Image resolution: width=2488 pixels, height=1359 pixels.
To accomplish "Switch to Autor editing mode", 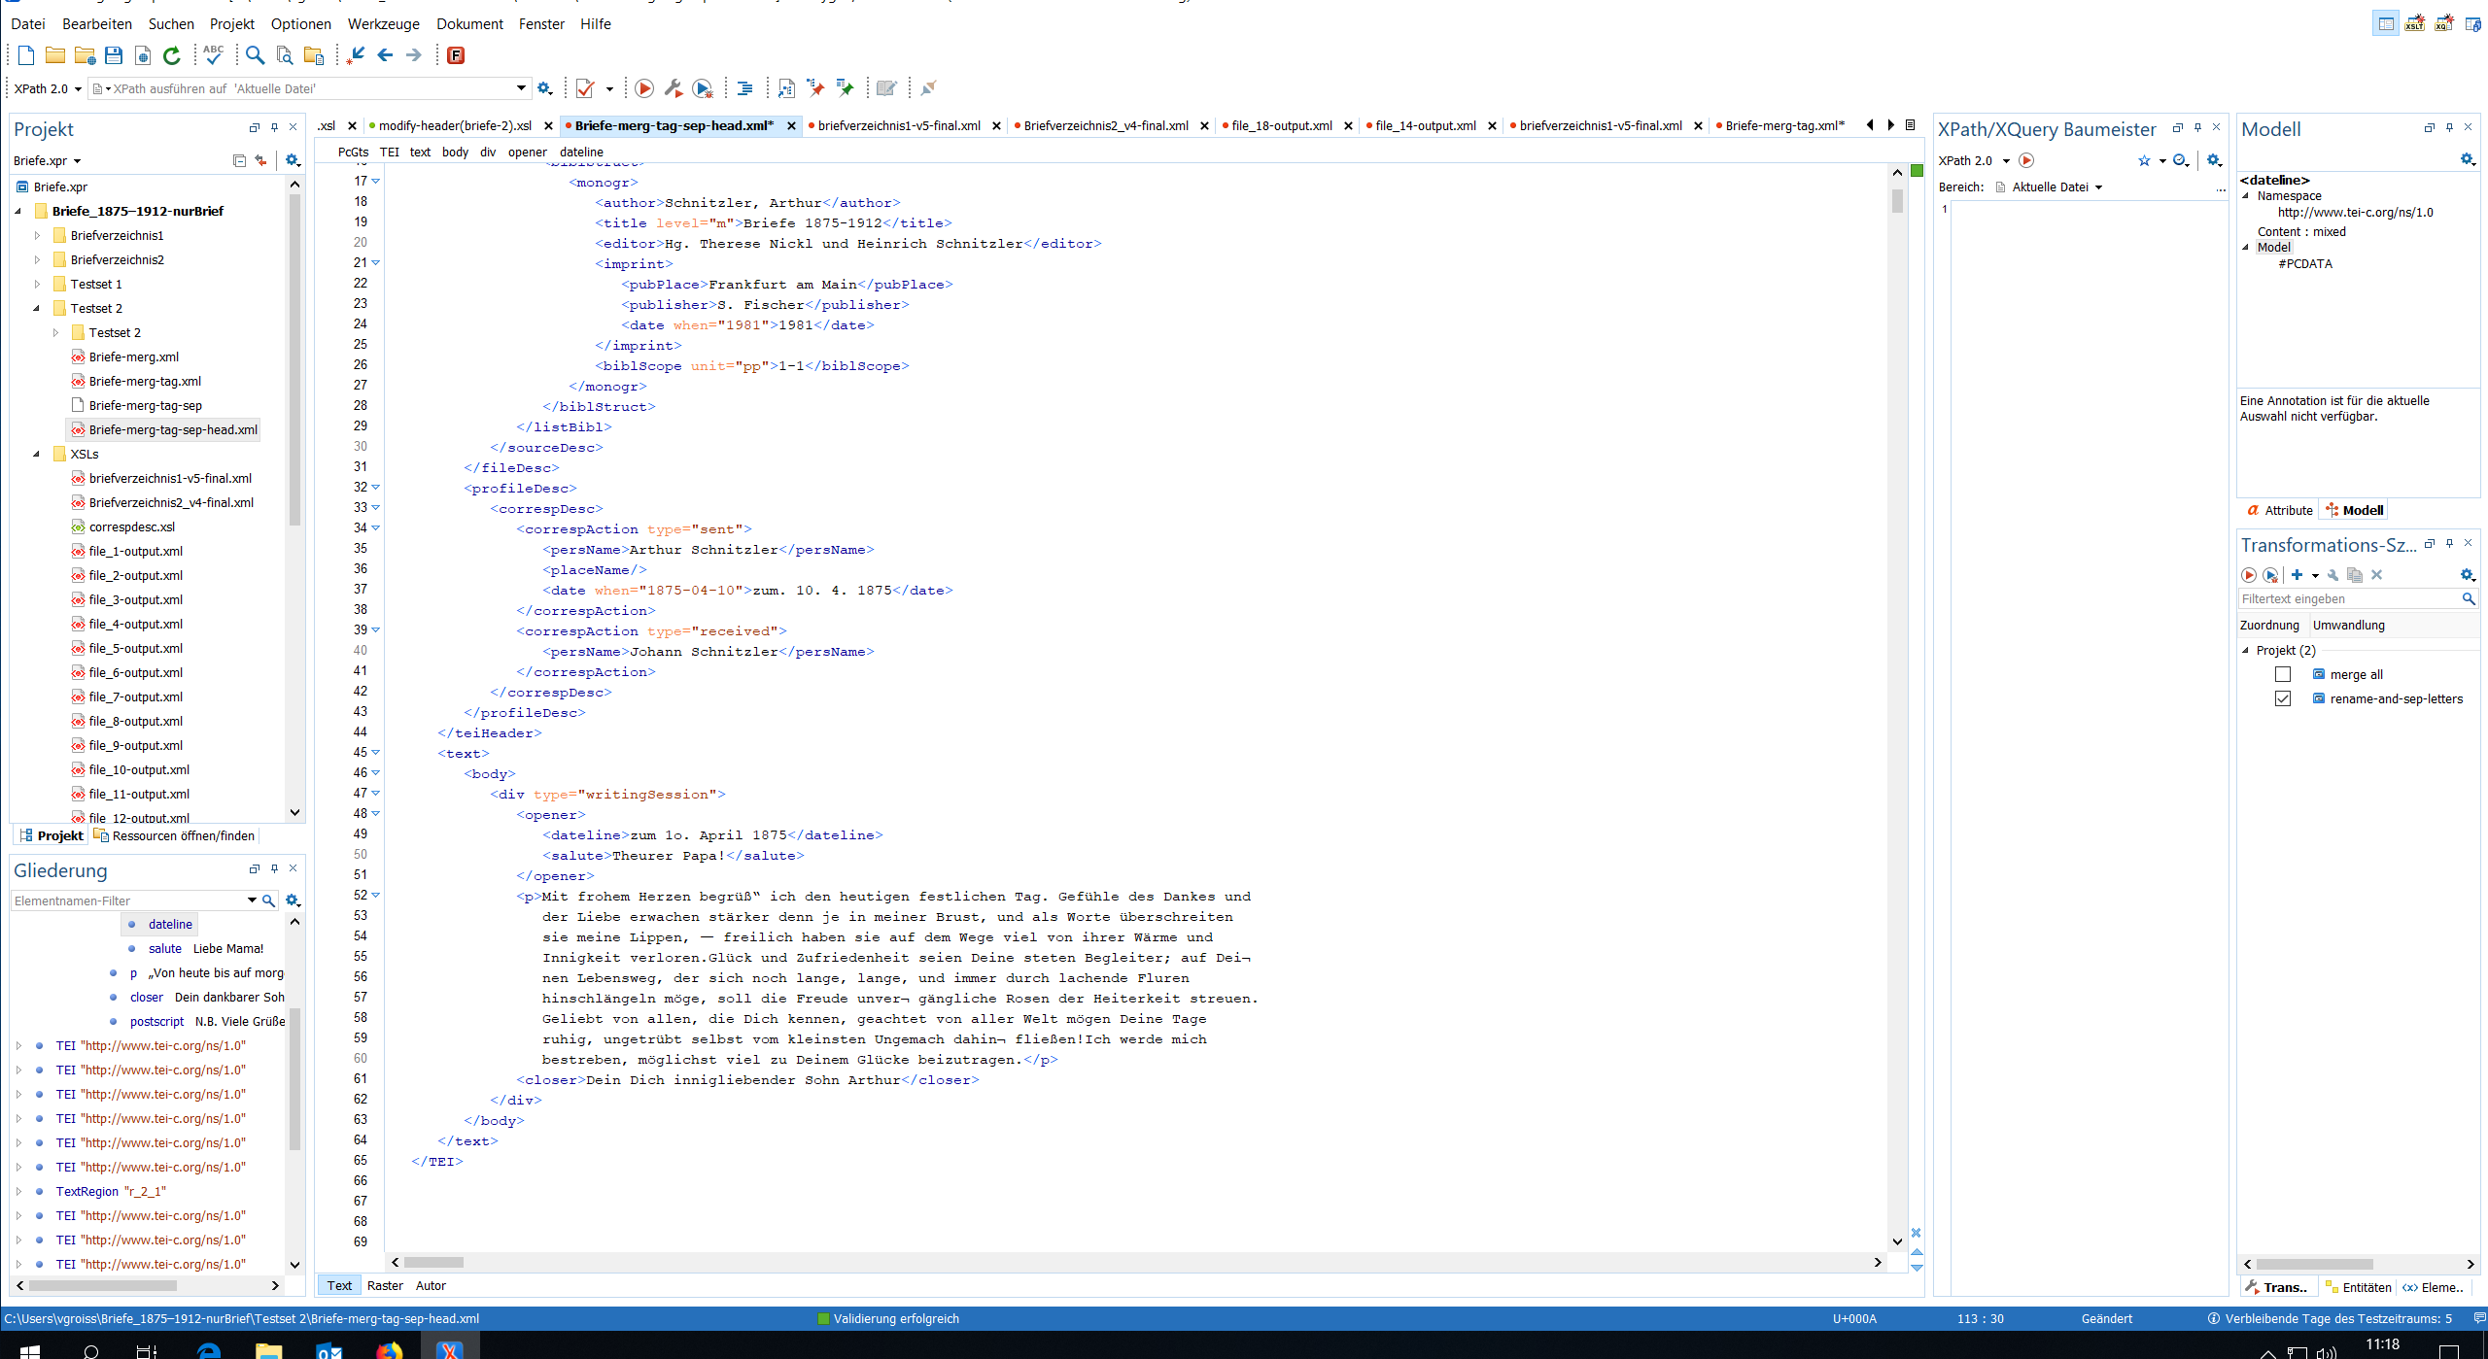I will [431, 1285].
